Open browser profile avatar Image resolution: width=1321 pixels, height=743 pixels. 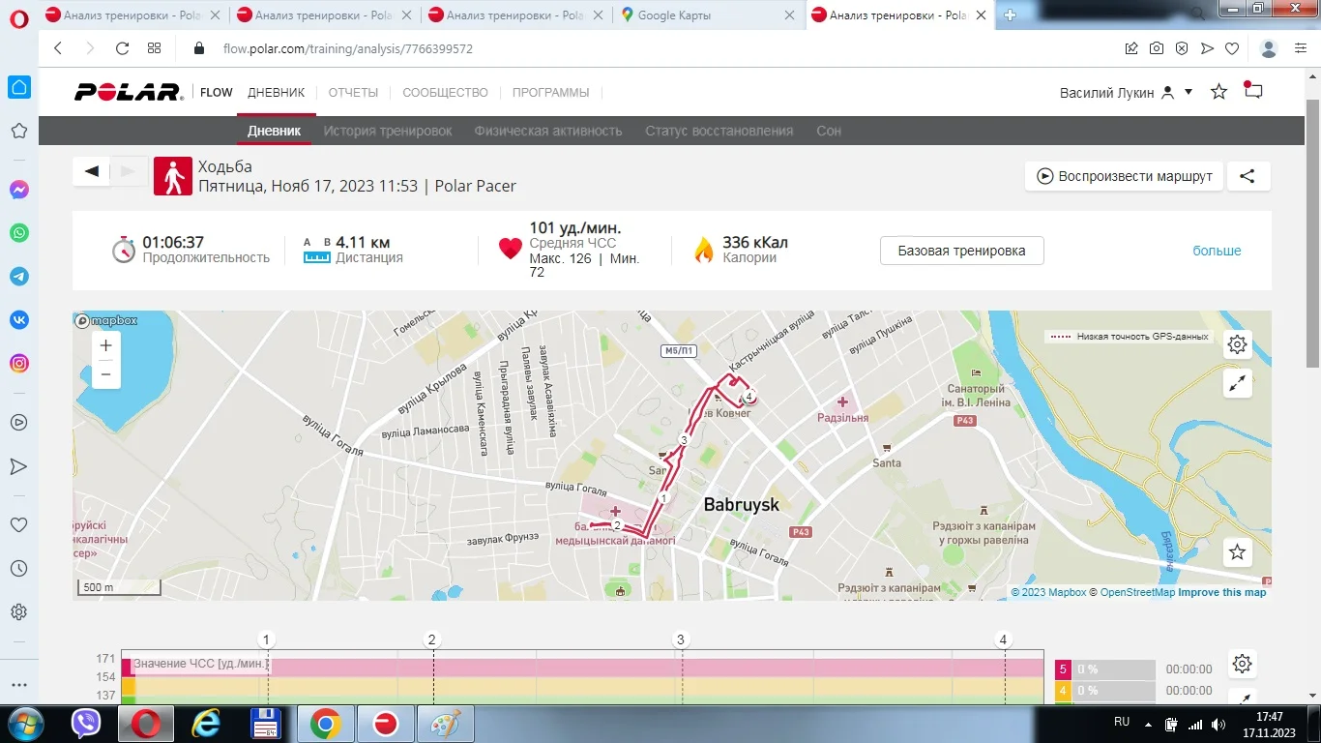coord(1270,48)
